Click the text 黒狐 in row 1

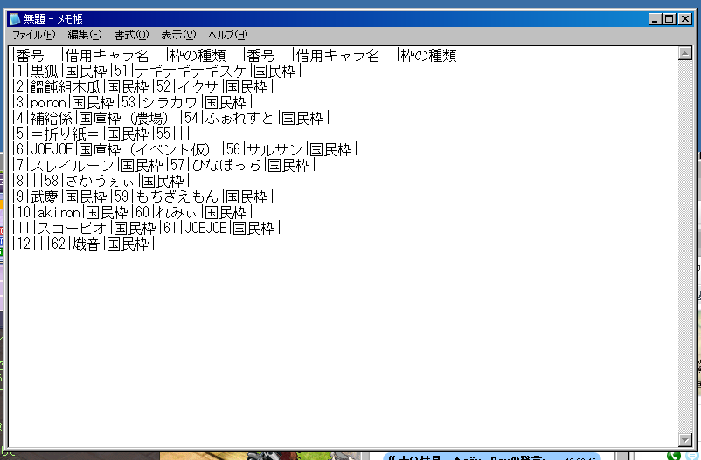pyautogui.click(x=45, y=72)
